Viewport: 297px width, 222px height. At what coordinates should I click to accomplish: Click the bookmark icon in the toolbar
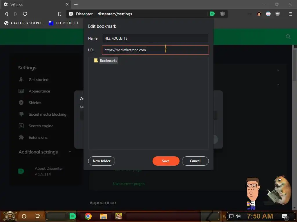point(60,14)
